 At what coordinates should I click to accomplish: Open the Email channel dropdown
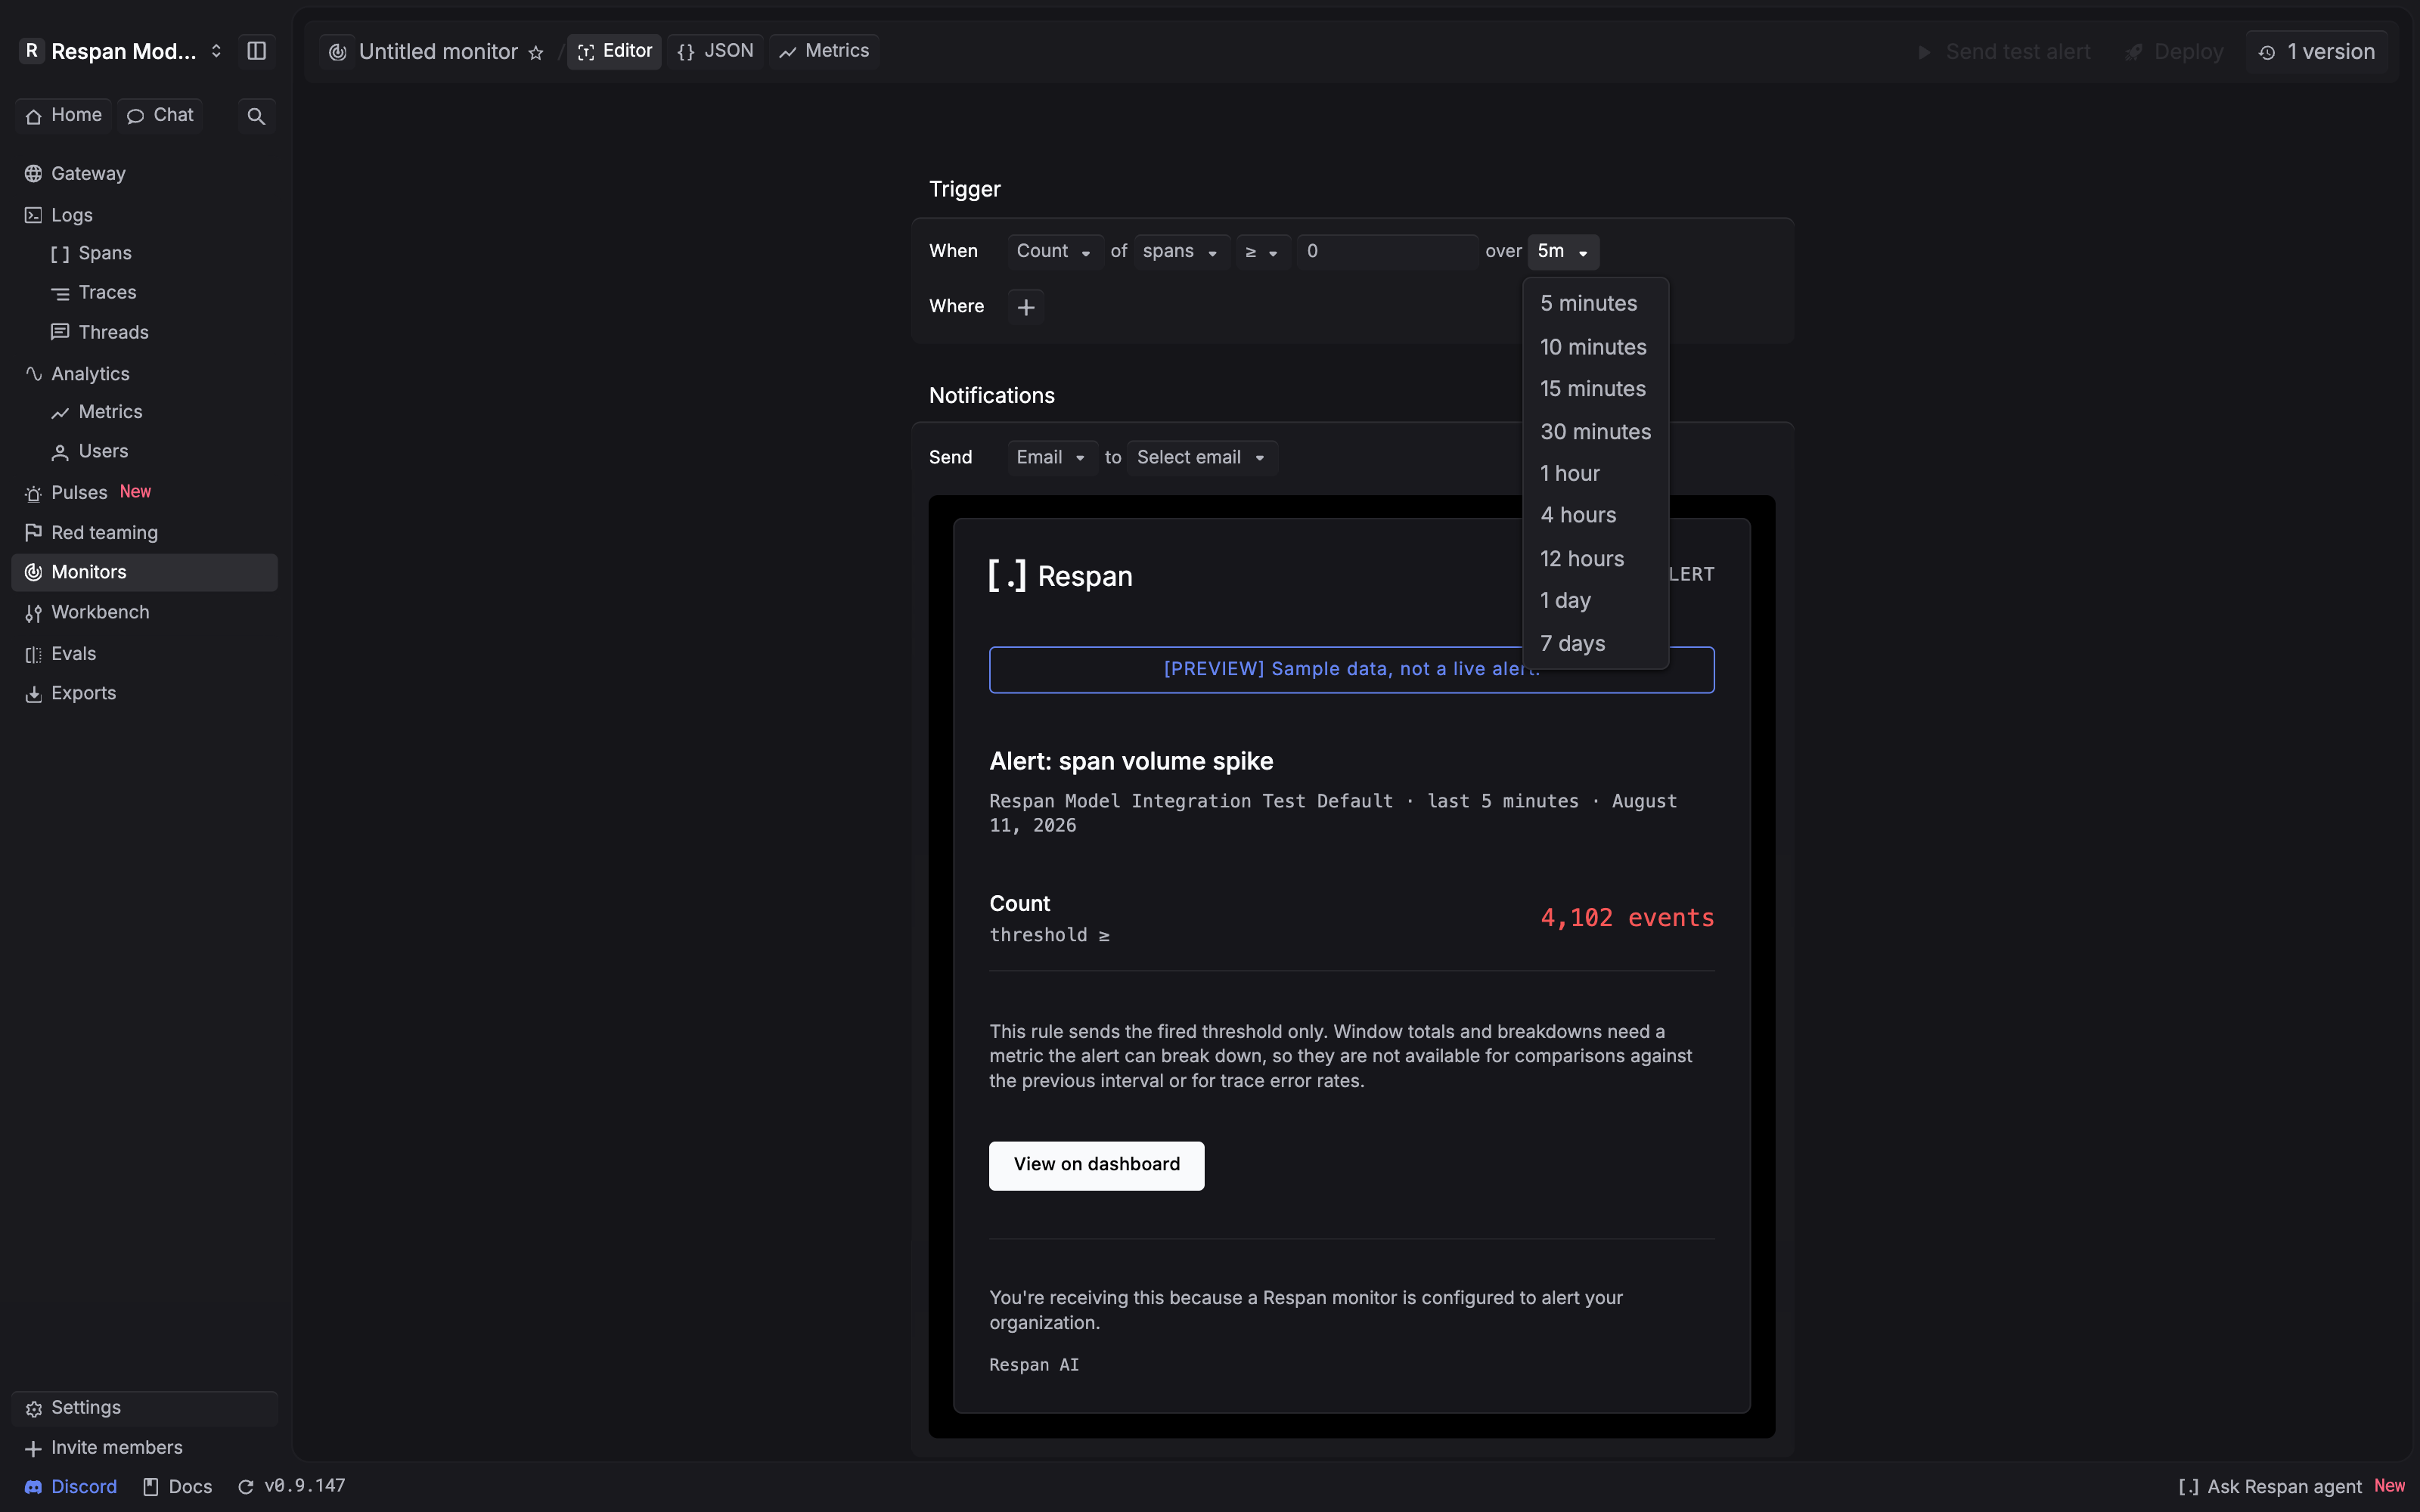(x=1052, y=458)
